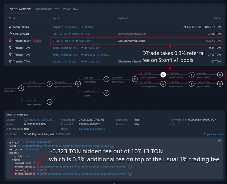
Task: Open STON.fi DEX link in Call Contract row
Action: pos(81,34)
